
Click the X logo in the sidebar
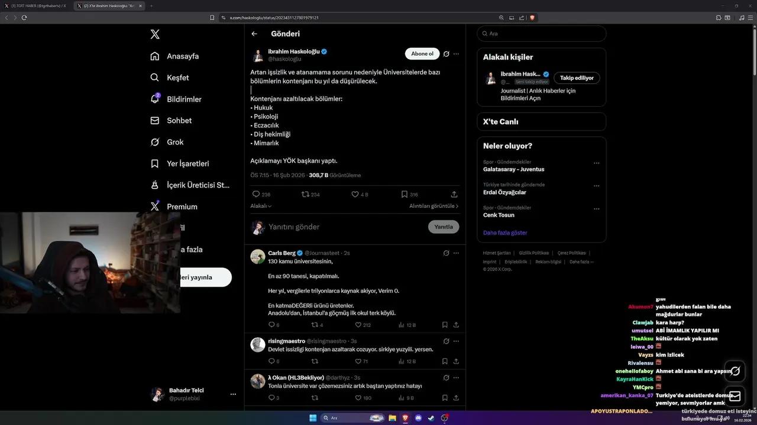point(155,34)
